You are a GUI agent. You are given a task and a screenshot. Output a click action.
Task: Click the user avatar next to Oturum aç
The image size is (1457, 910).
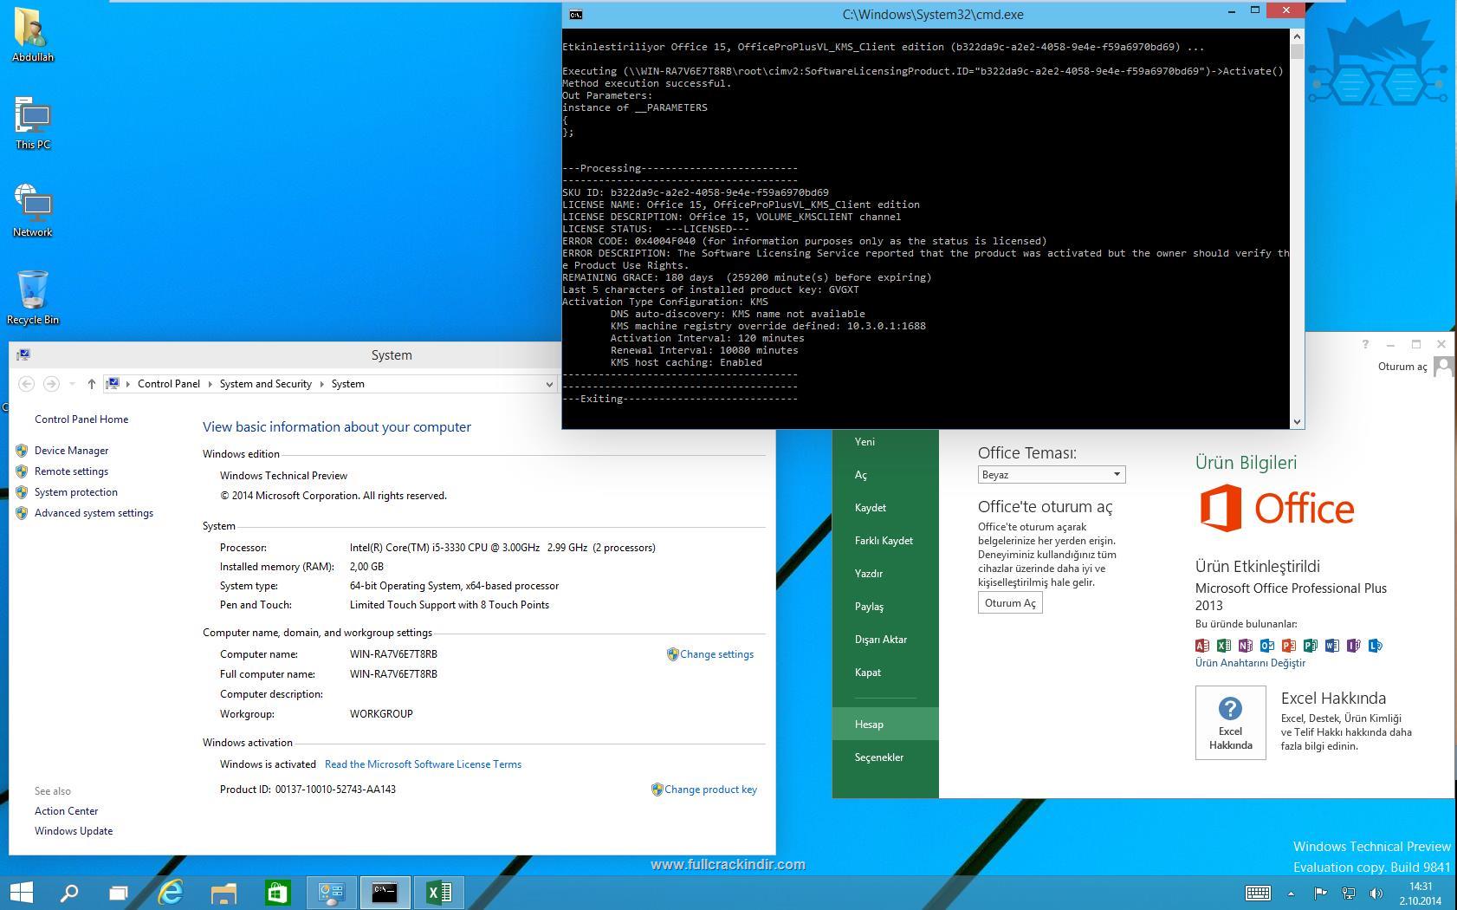(1443, 367)
